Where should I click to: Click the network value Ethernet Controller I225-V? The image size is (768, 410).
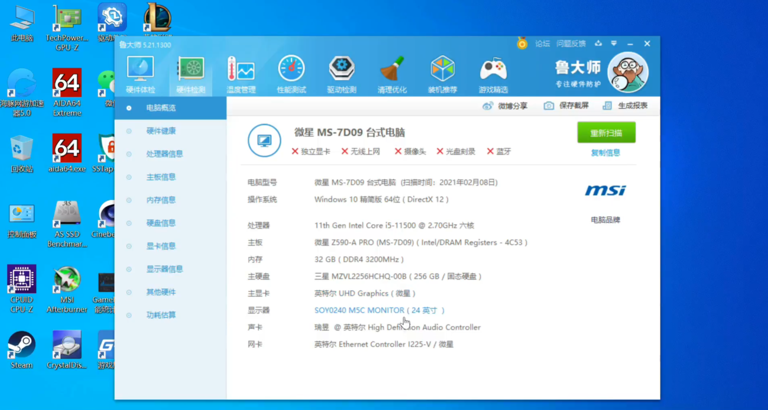(x=384, y=344)
